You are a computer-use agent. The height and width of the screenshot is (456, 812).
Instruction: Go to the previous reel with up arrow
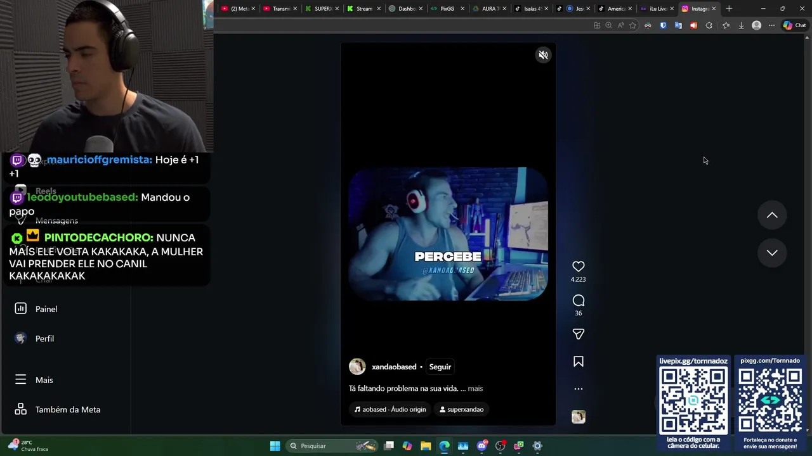(772, 215)
